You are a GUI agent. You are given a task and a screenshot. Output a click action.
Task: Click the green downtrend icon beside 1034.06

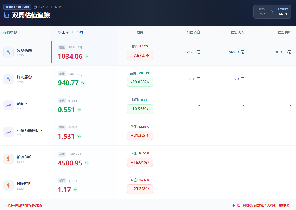(87, 56)
